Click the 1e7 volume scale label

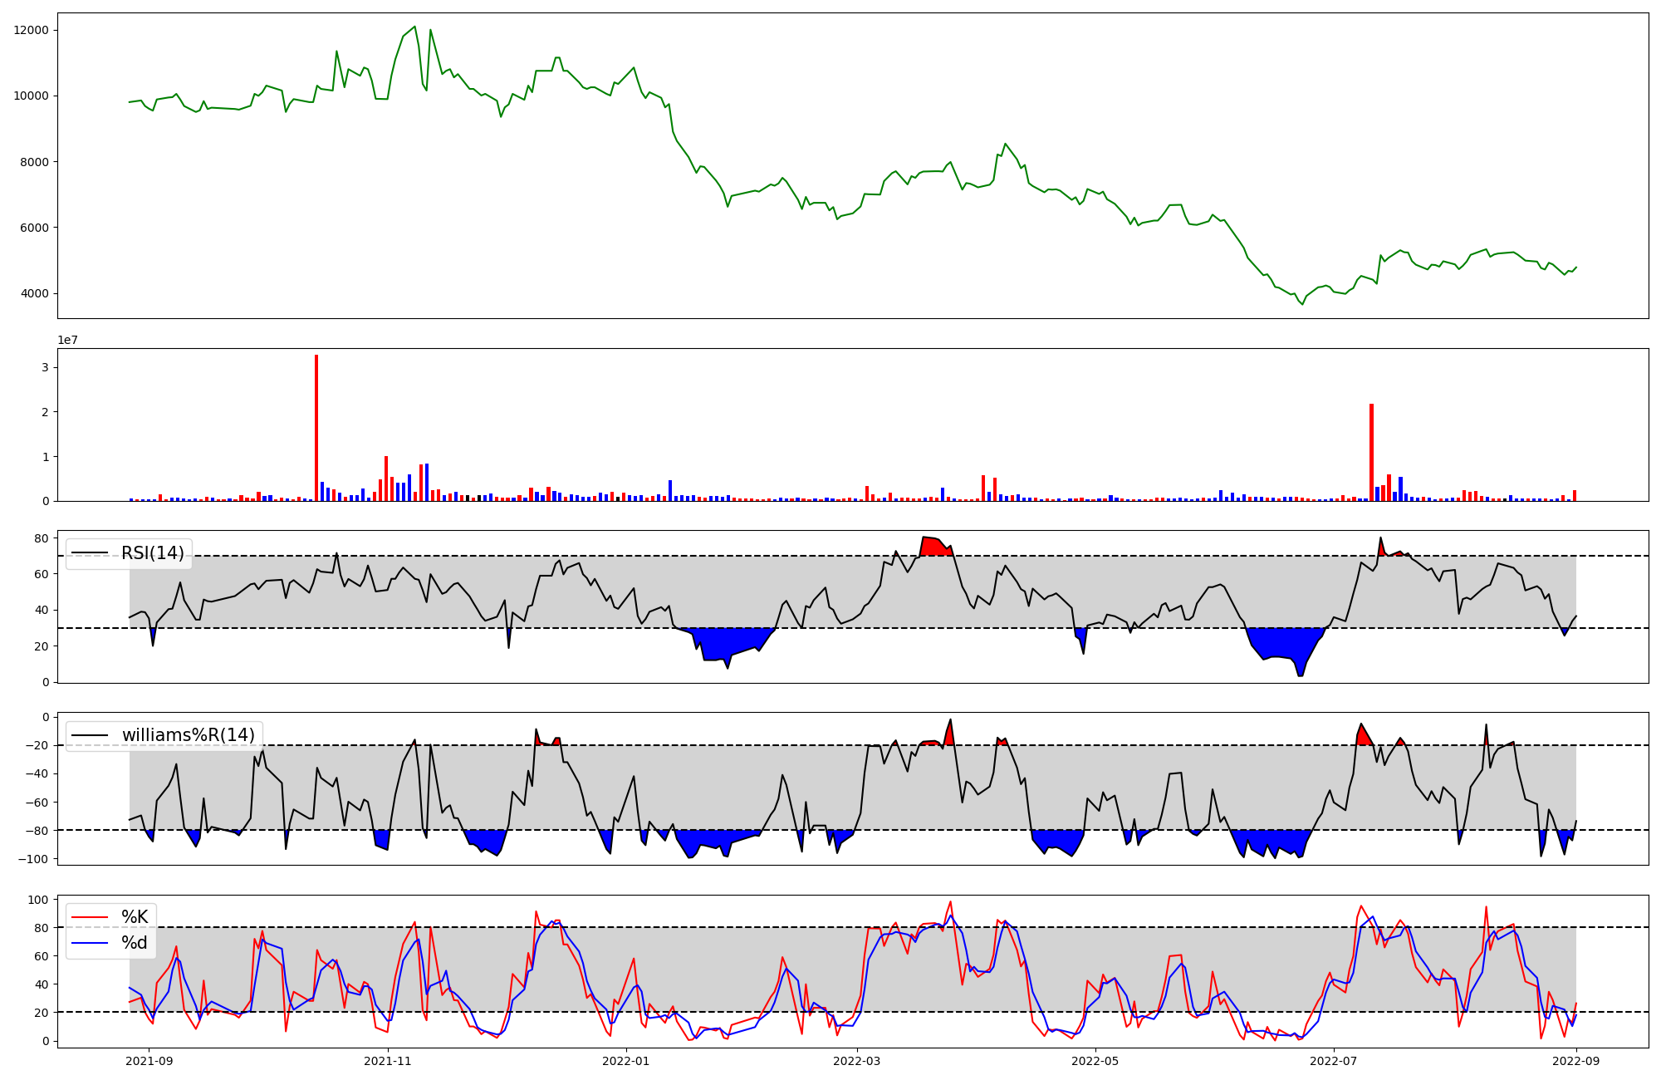tap(67, 340)
